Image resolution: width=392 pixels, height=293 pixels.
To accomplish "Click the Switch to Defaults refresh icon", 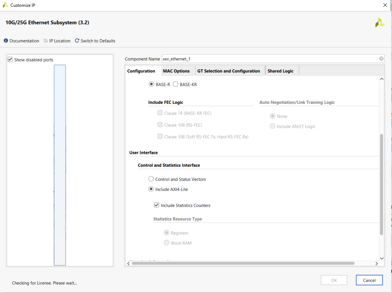I will pyautogui.click(x=77, y=41).
